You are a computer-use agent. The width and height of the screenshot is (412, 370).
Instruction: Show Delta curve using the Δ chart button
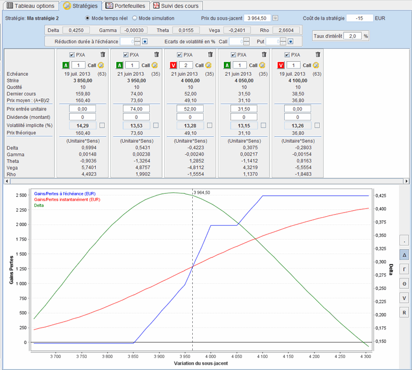coord(404,255)
